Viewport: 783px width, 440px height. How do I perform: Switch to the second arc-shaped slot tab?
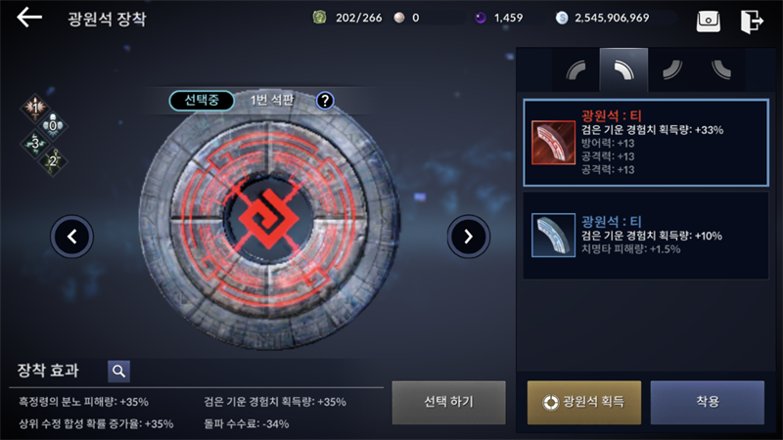[623, 69]
